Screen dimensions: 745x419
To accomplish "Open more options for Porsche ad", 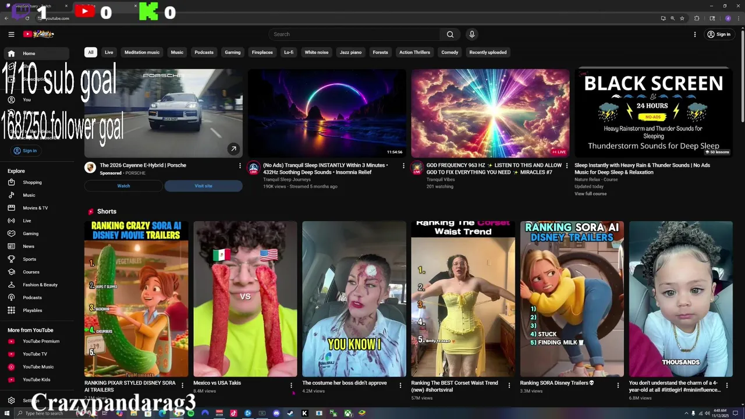I will click(x=240, y=166).
